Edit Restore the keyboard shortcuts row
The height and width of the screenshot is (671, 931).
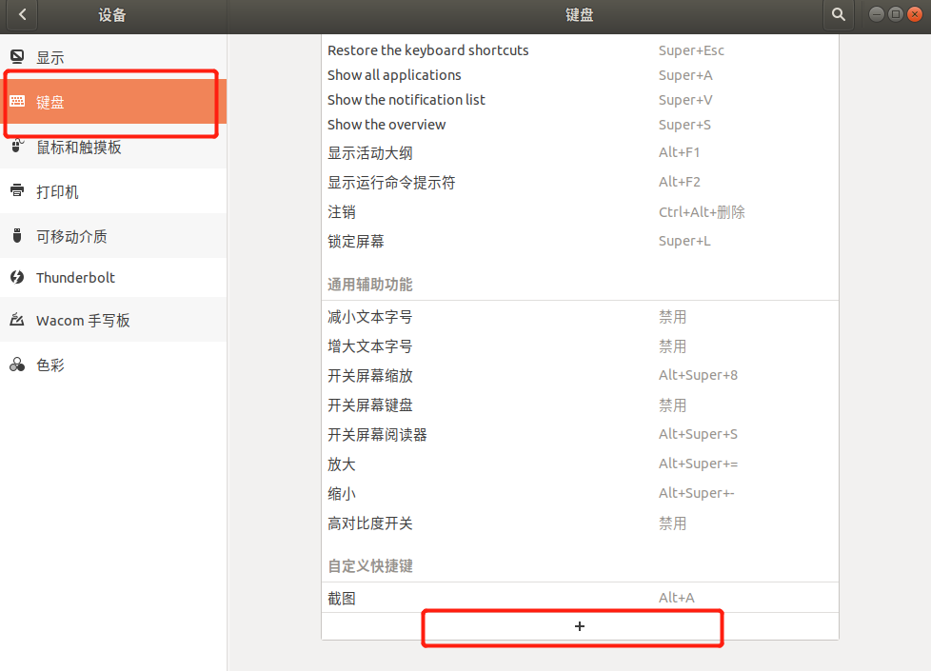tap(580, 50)
